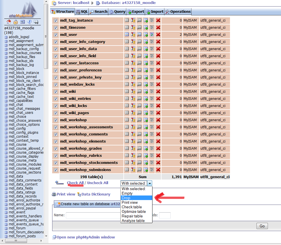
Task: Uncheck the mdl_workshop_assessments checkbox
Action: click(56, 127)
